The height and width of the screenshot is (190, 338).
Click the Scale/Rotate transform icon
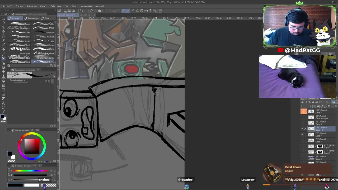point(104,11)
